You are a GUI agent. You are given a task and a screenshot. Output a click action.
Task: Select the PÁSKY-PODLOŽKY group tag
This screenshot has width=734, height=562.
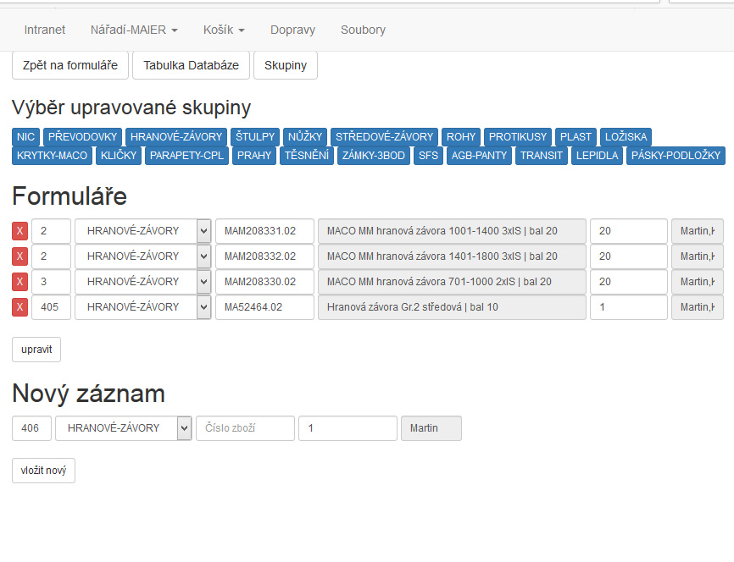pos(676,156)
